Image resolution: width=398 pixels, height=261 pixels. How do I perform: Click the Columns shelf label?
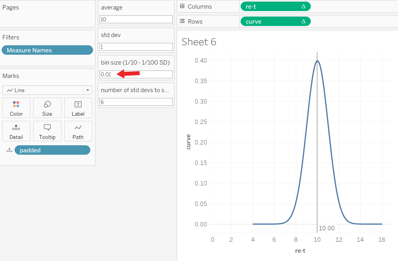200,7
